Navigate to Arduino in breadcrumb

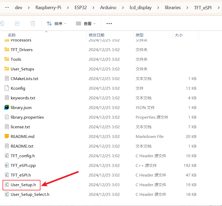coord(108,8)
